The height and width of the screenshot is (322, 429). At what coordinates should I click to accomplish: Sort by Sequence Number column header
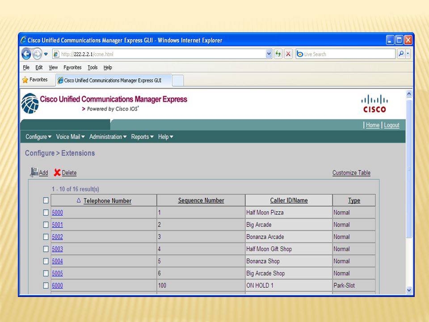[x=201, y=200]
